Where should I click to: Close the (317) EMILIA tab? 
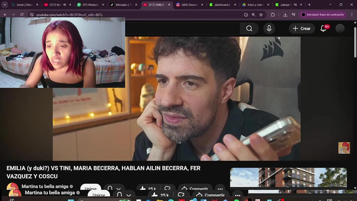tap(169, 5)
